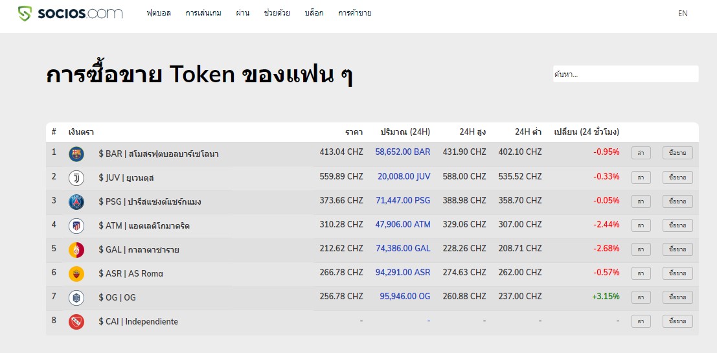Screen dimensions: 717x353
Task: Select the $ ASR | AS Roma name
Action: (x=131, y=273)
